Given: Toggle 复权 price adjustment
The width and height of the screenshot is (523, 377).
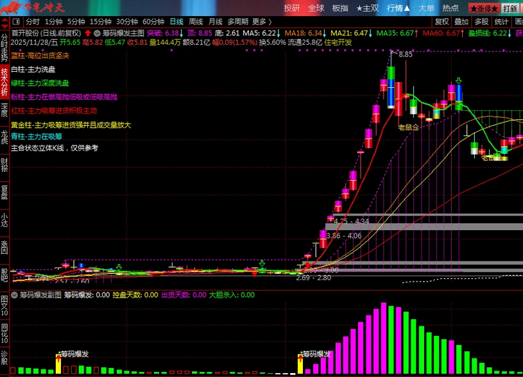Looking at the screenshot, I should 442,21.
